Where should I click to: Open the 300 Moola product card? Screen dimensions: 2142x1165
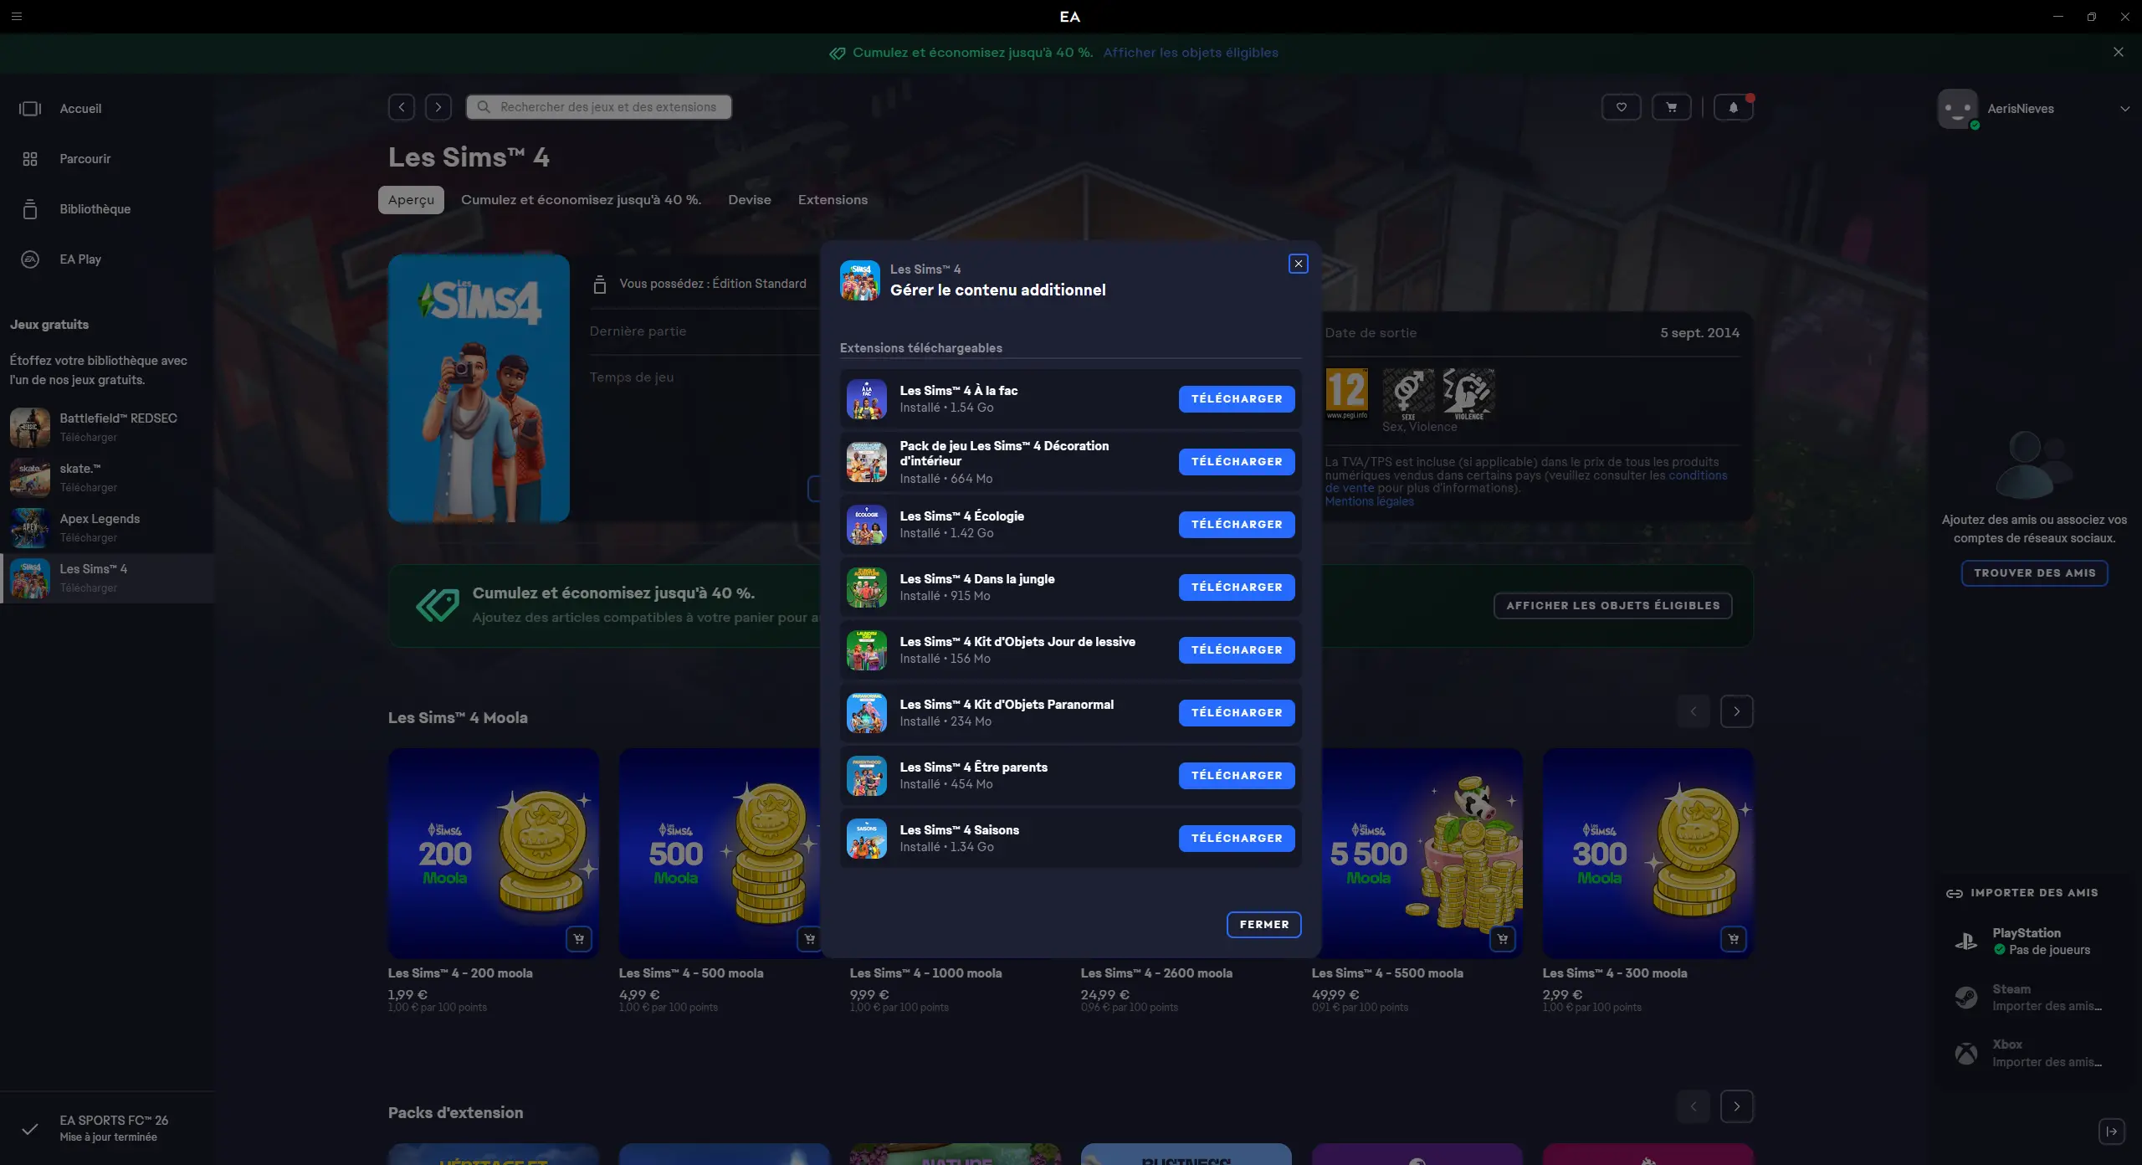1648,853
